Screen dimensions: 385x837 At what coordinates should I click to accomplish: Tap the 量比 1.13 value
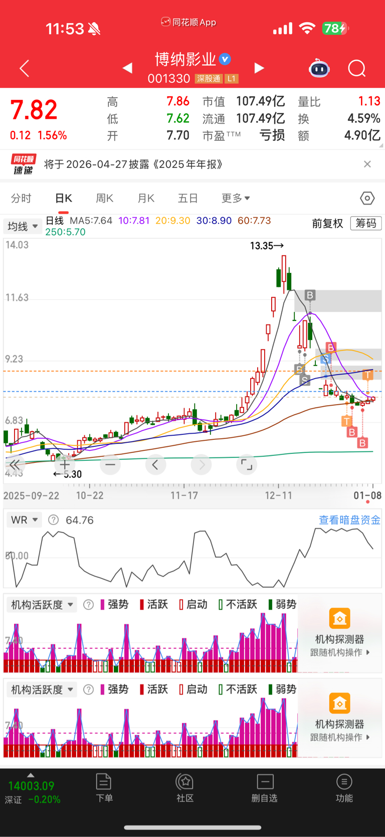(x=369, y=101)
